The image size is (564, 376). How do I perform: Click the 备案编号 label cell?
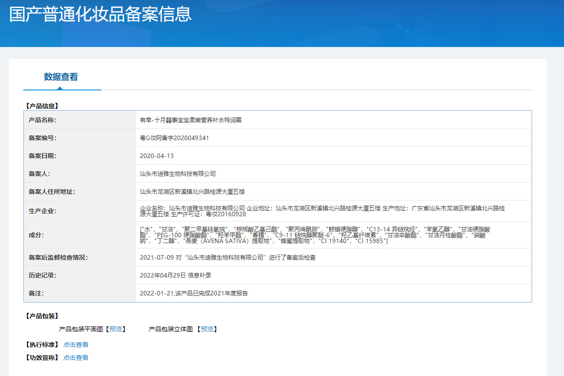[79, 138]
